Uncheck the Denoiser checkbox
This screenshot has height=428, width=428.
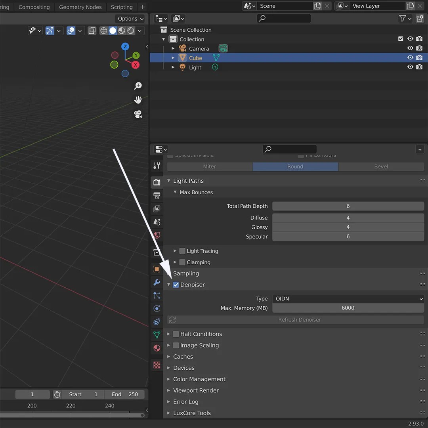[176, 285]
